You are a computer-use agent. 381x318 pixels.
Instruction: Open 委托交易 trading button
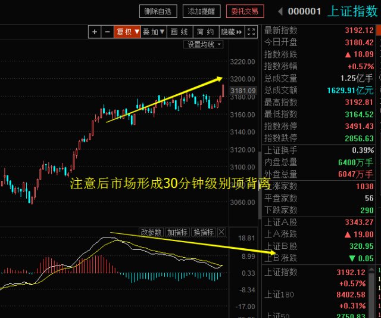click(x=245, y=11)
